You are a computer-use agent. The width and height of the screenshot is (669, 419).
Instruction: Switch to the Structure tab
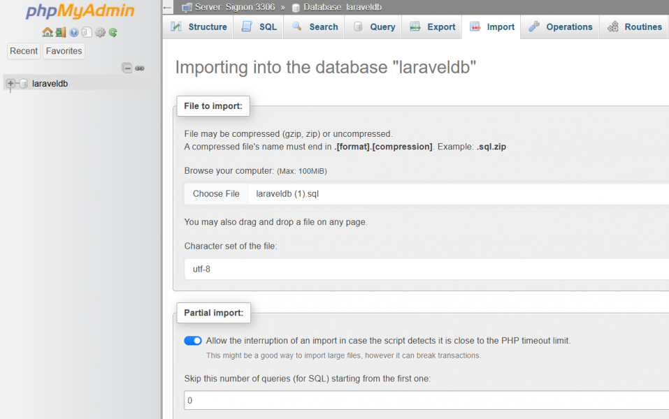click(x=199, y=27)
